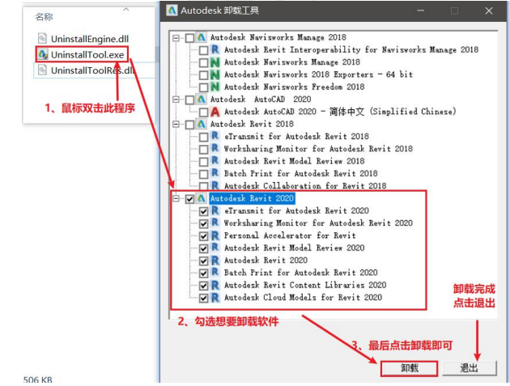This screenshot has width=510, height=386.
Task: Click the Autodesk AutoCAD 2020 group icon
Action: coord(202,100)
